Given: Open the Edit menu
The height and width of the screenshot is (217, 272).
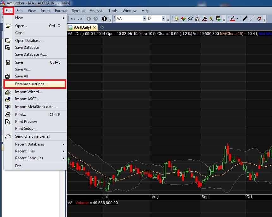Looking at the screenshot, I should (x=20, y=11).
